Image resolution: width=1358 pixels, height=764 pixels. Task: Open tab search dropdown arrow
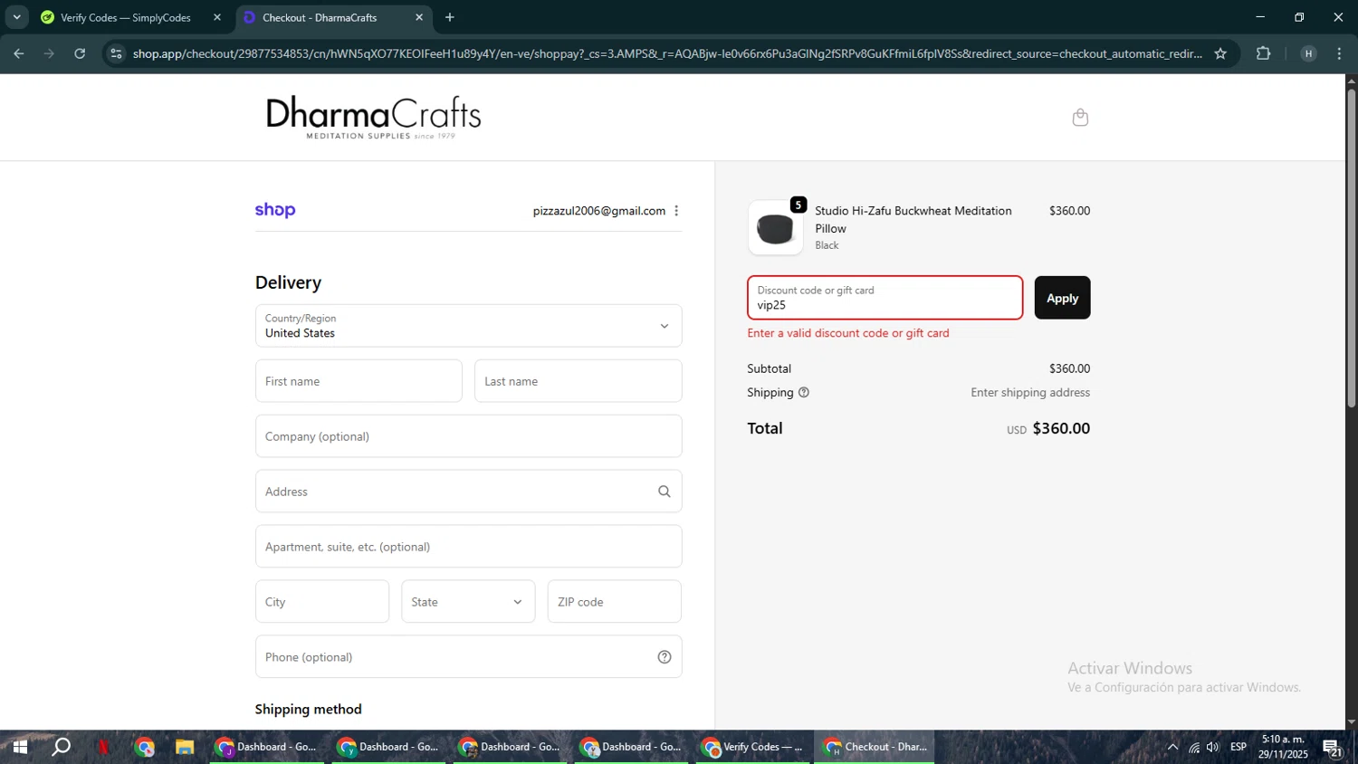click(16, 17)
